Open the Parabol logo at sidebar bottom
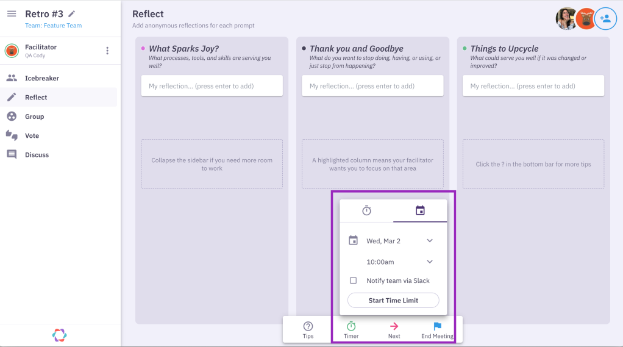Viewport: 623px width, 347px height. pos(60,335)
